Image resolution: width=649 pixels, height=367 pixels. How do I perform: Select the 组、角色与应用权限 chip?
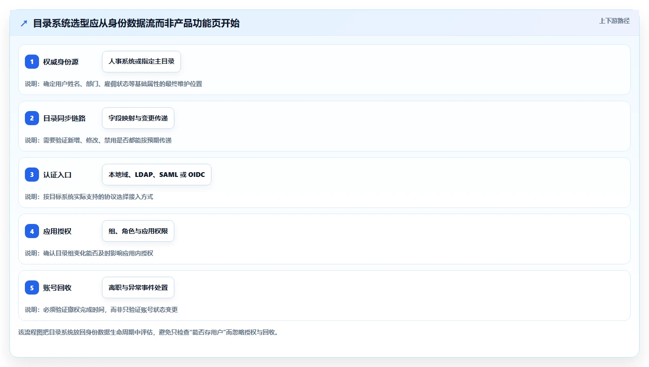pos(138,231)
